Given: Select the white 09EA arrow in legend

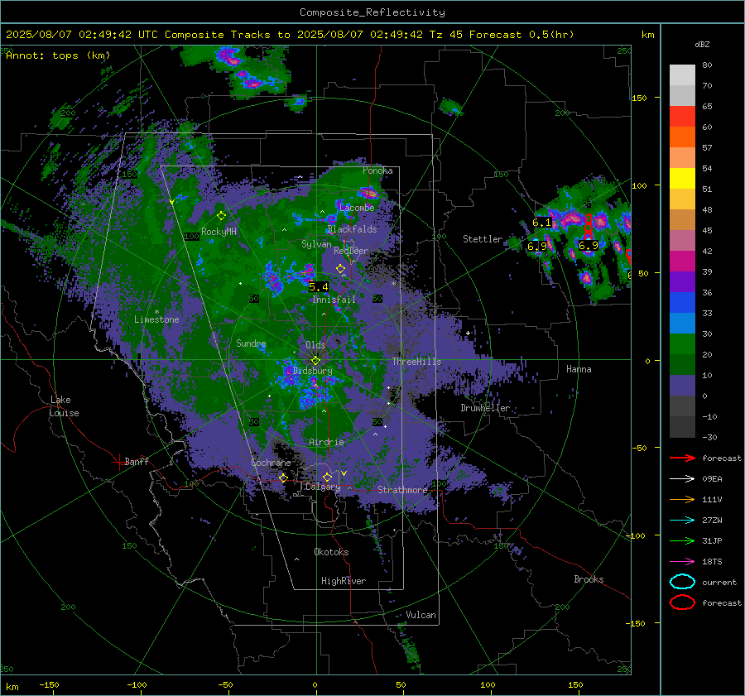Looking at the screenshot, I should pos(682,479).
